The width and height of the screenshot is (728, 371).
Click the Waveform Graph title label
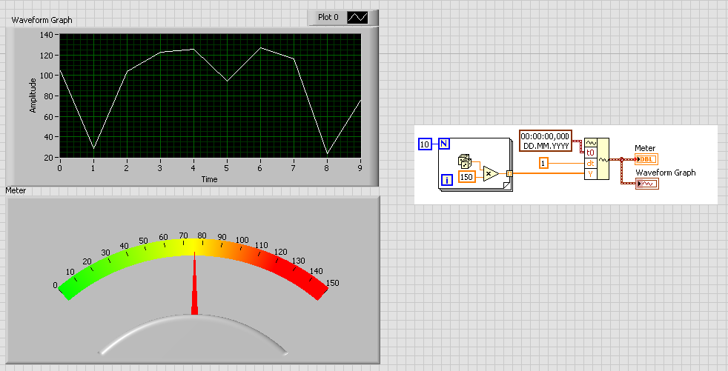tap(42, 20)
